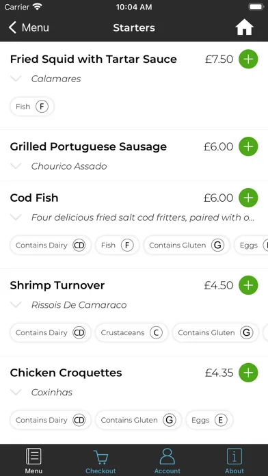Expand Calamares description chevron
The image size is (268, 476).
(16, 79)
